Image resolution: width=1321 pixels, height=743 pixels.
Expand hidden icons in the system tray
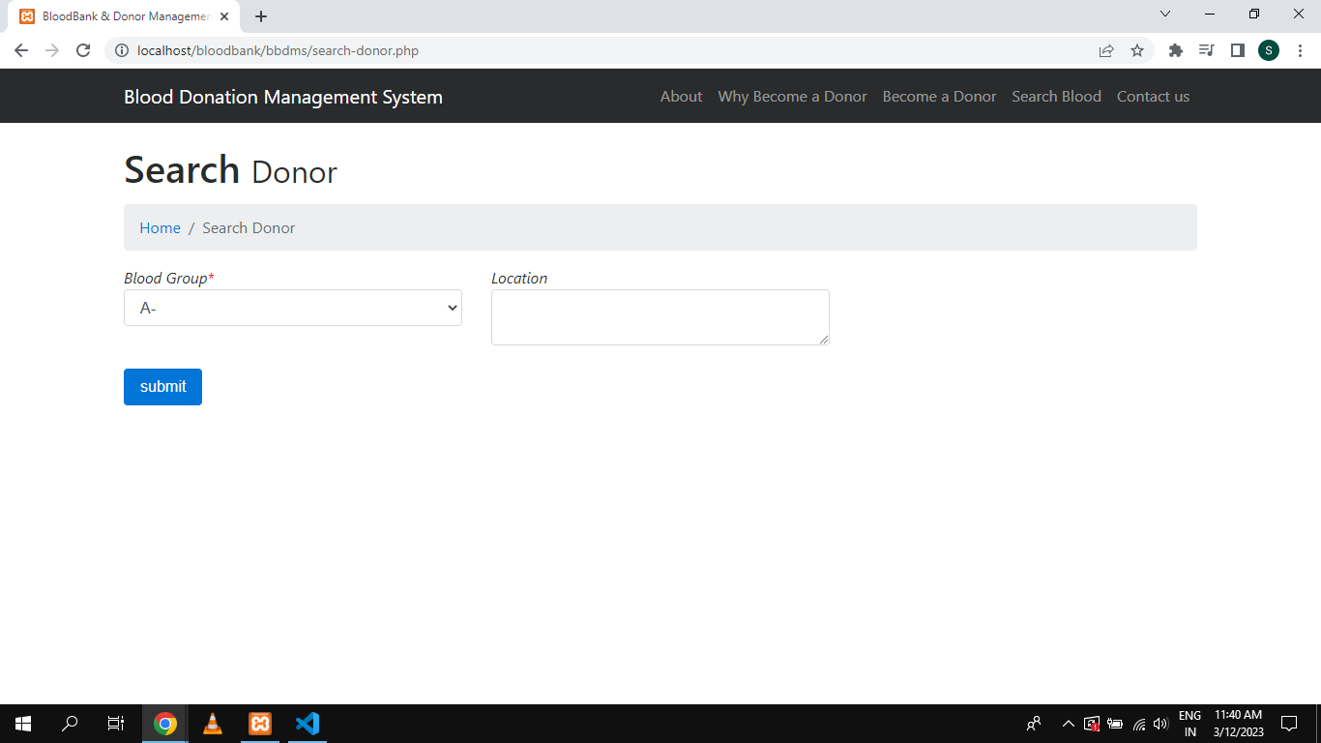tap(1068, 723)
